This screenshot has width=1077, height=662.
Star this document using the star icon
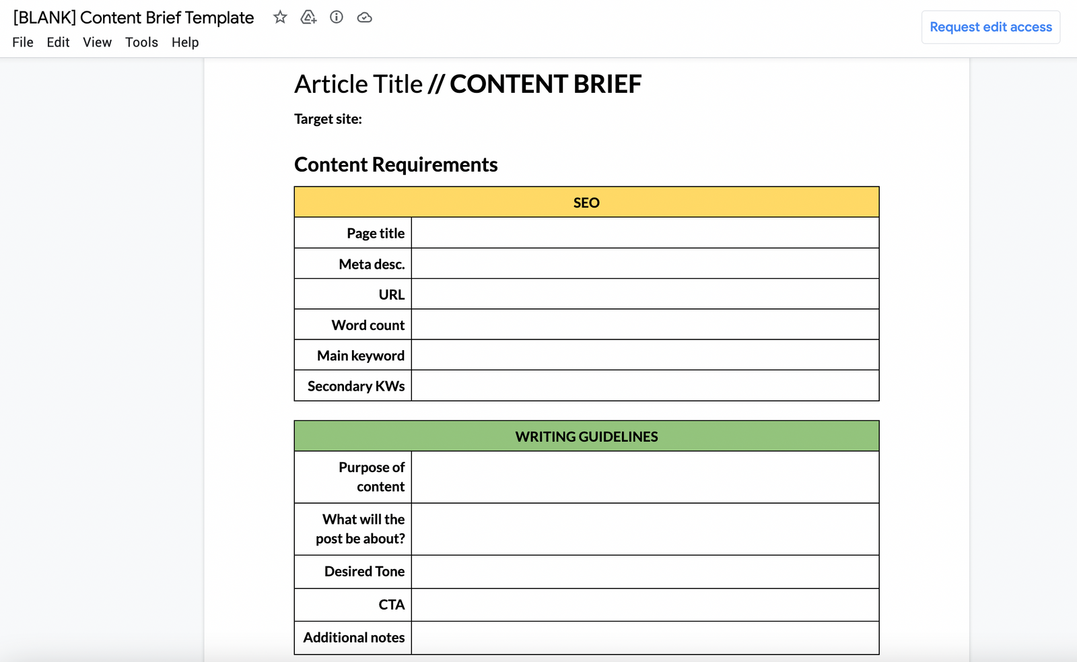(279, 18)
